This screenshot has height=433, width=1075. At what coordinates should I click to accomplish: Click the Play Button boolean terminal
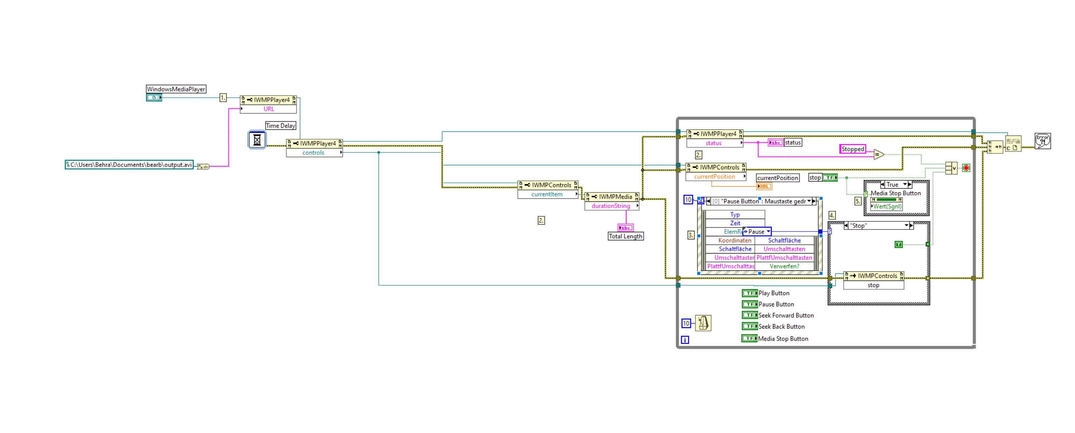[x=749, y=293]
